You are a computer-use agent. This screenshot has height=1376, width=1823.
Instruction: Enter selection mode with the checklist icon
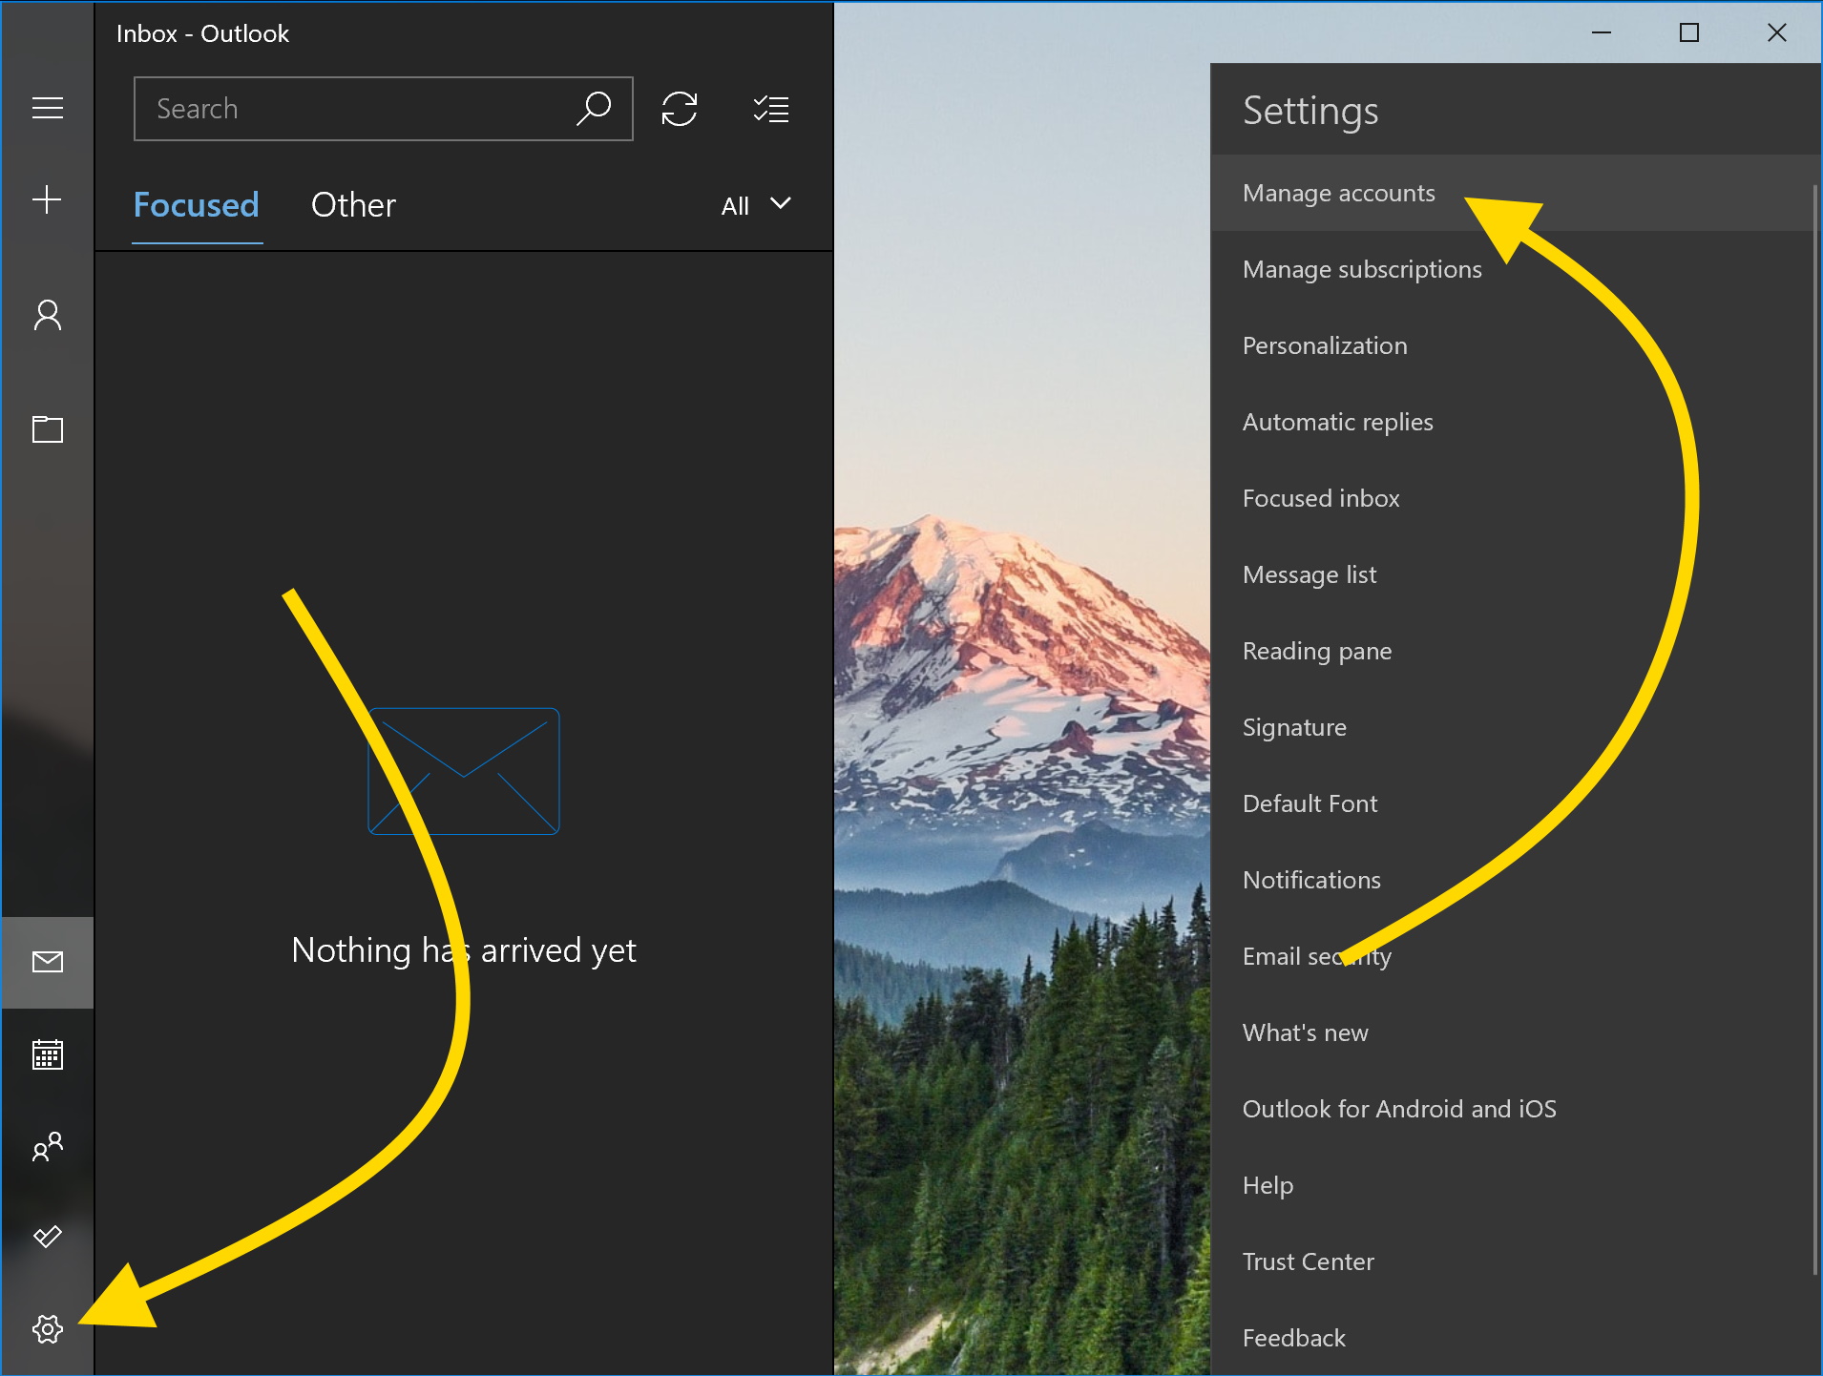[770, 108]
